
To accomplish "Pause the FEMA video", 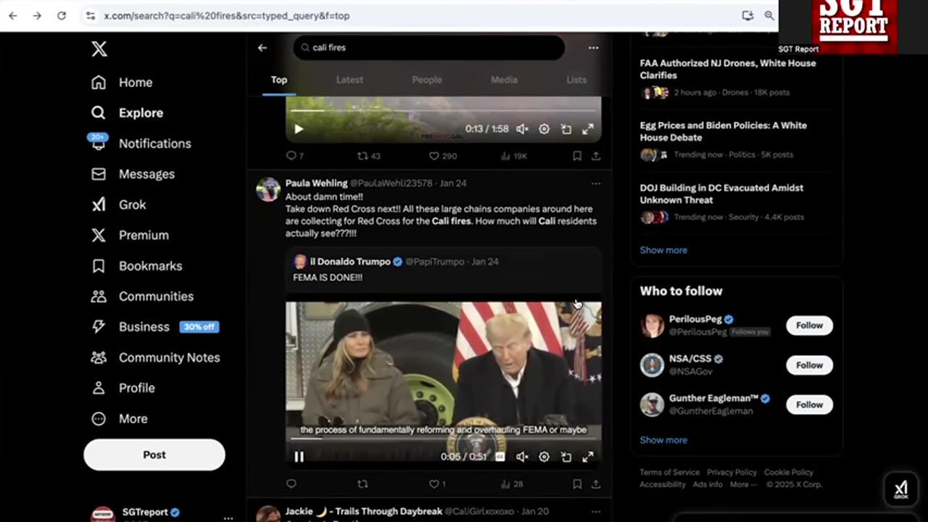I will point(299,457).
